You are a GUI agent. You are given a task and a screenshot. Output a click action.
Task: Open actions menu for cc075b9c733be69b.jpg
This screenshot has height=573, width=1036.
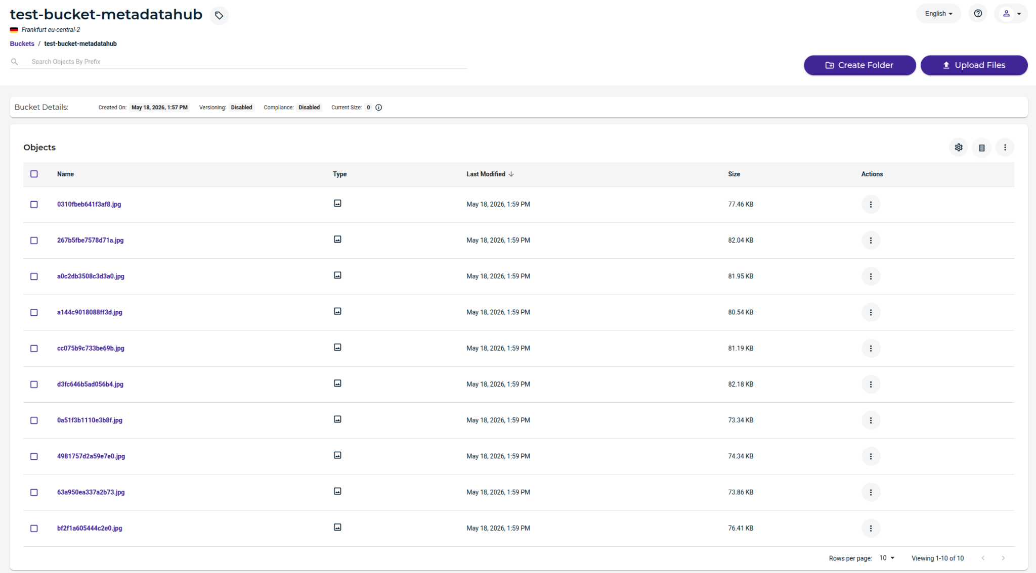point(871,349)
